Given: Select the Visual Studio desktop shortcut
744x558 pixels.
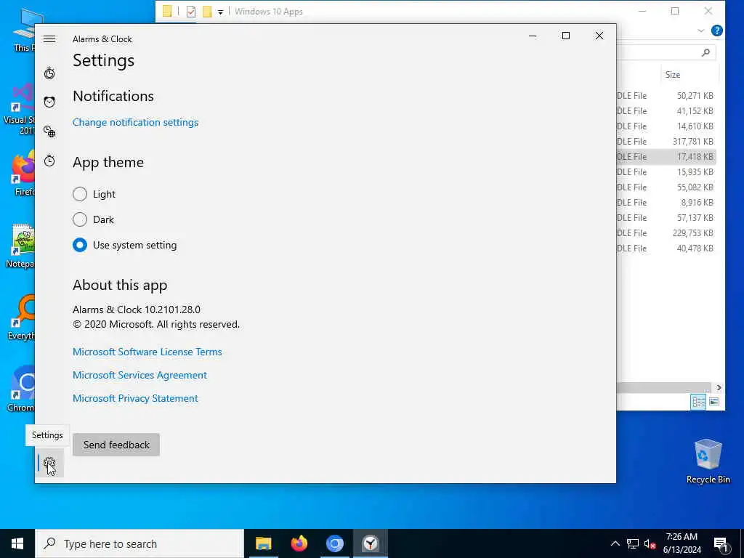Looking at the screenshot, I should [x=19, y=109].
